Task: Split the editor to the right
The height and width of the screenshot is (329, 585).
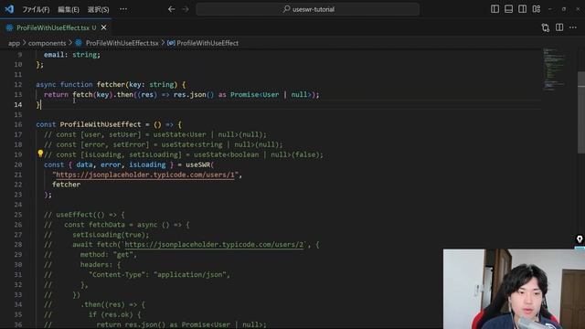Action: [x=559, y=27]
